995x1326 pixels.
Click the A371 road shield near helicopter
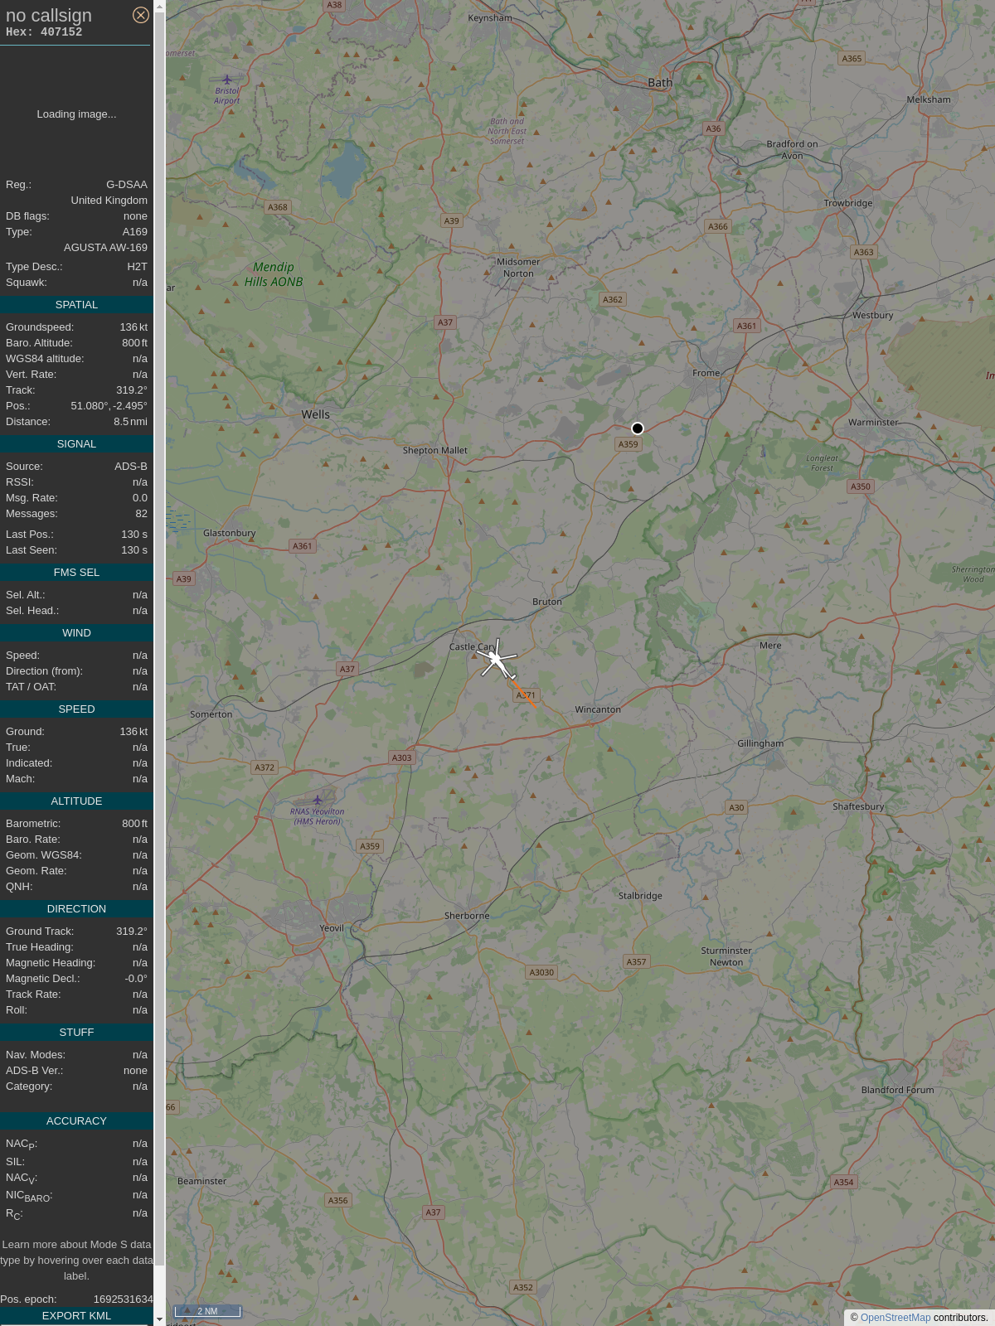coord(526,695)
